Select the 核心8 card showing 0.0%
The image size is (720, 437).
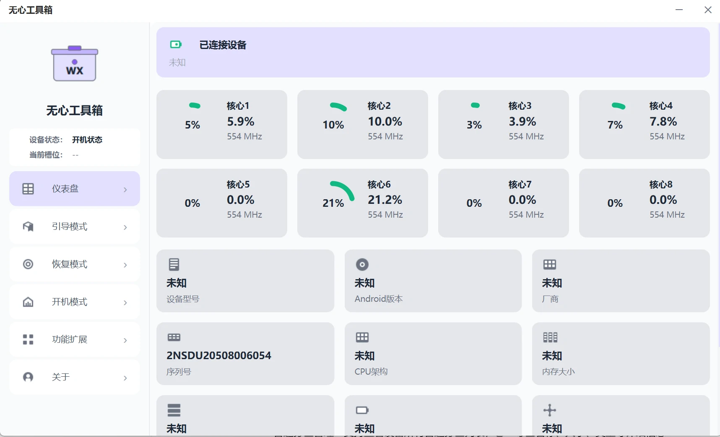coord(645,203)
